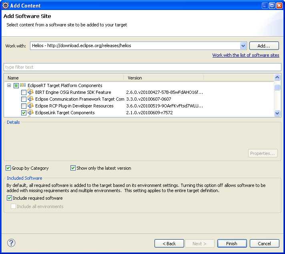Click the help question mark icon
The image size is (285, 254).
[11, 243]
